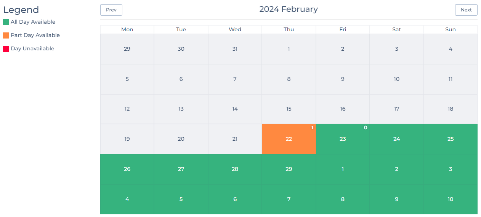Select the available day 23 in February
Viewport: 481px width, 217px height.
[x=343, y=139]
